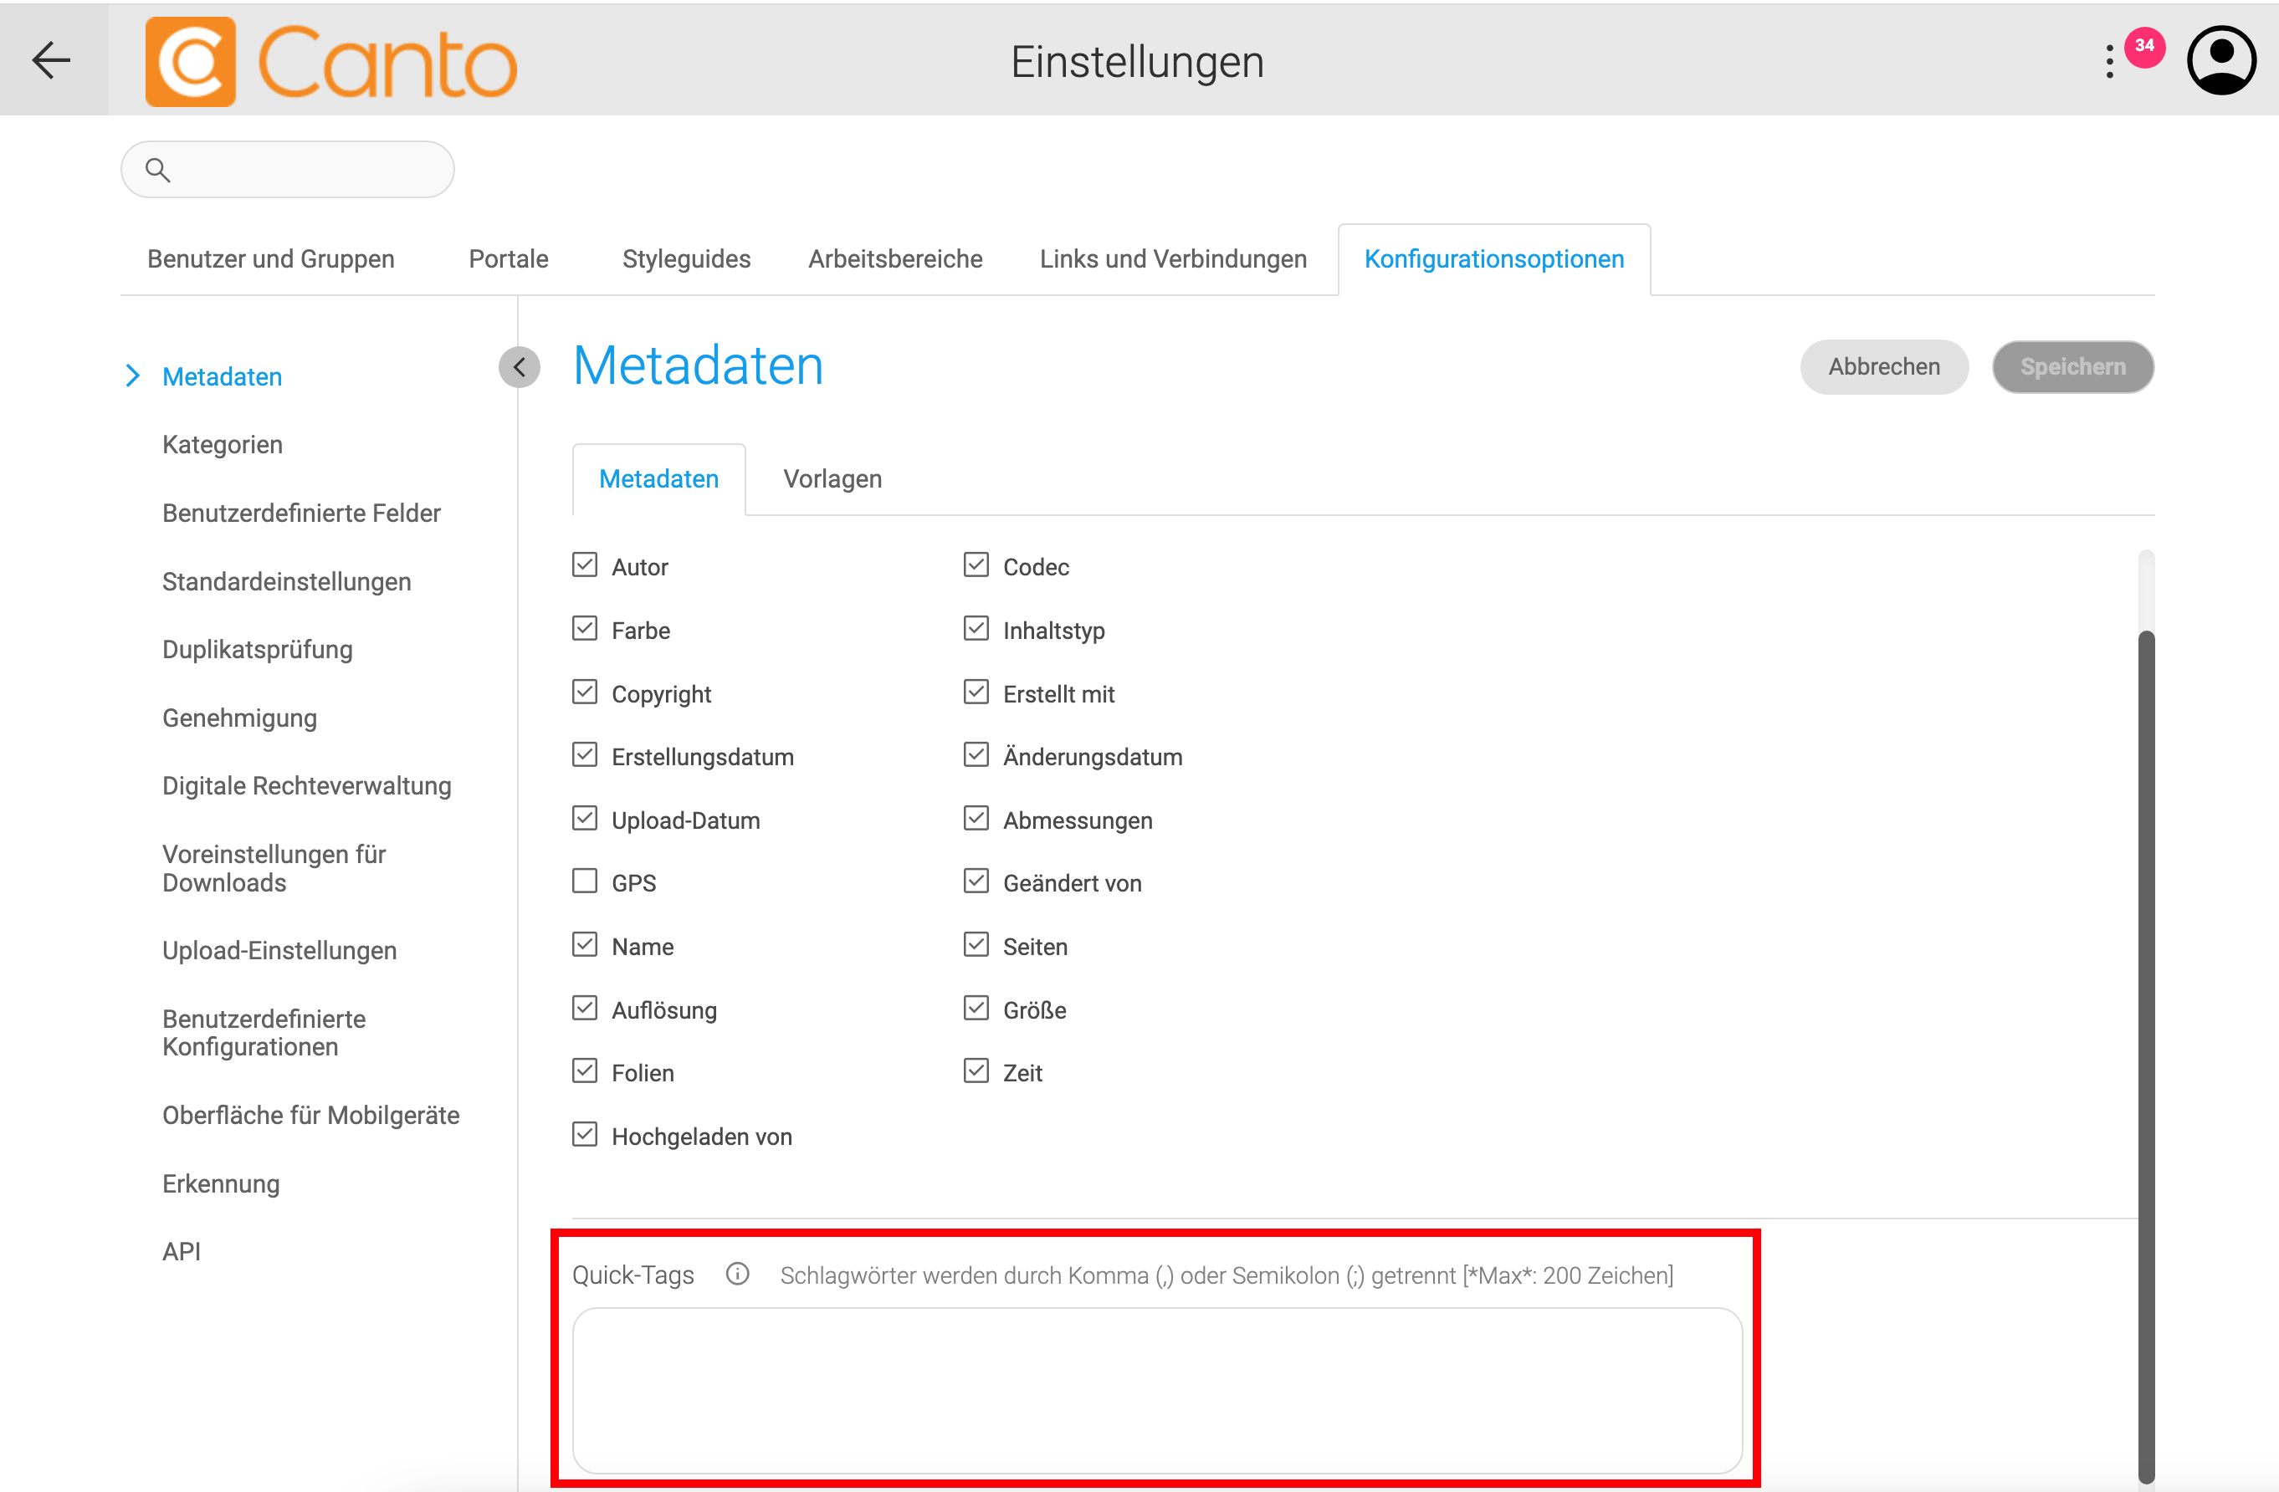Toggle the Inhaltstyp checkbox

click(x=976, y=629)
